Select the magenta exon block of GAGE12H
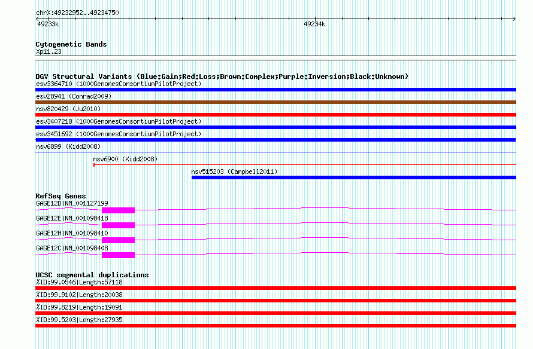The width and height of the screenshot is (533, 349). [119, 240]
